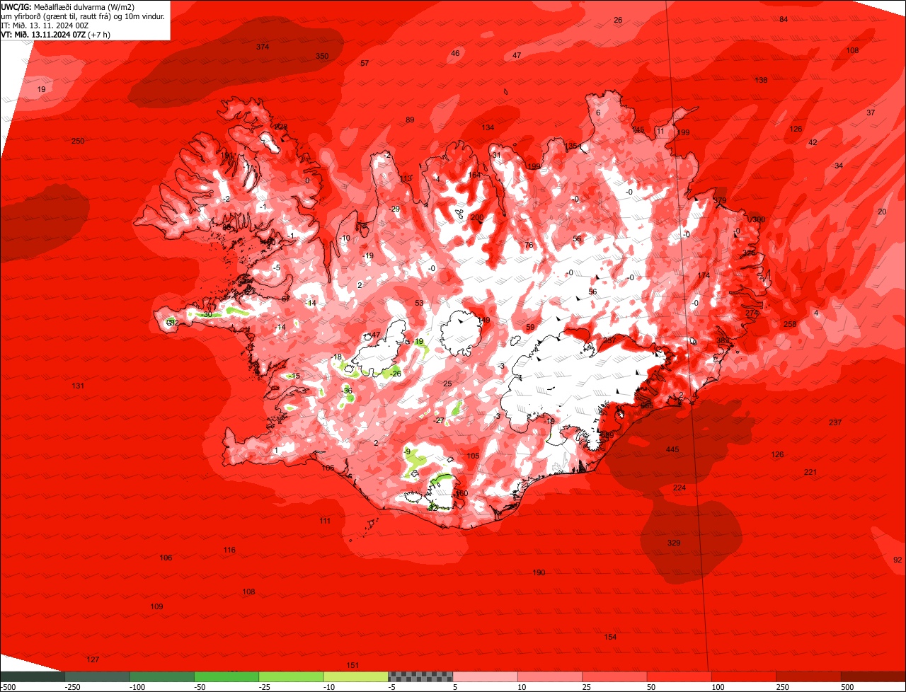
Task: Select legend swatch between 100 and 250
Action: coord(744,676)
